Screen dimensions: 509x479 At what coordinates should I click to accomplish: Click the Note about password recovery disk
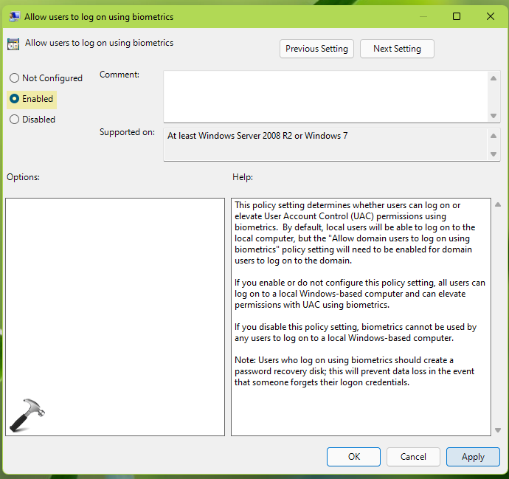click(355, 371)
